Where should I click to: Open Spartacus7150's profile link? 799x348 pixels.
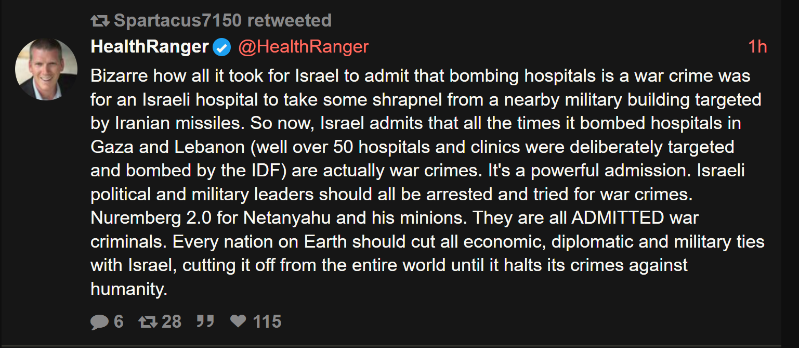point(178,20)
